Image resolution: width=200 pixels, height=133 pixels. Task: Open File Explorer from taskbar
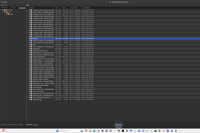coord(90,131)
